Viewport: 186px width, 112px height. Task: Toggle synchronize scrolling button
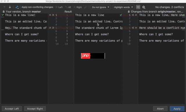click(138, 7)
